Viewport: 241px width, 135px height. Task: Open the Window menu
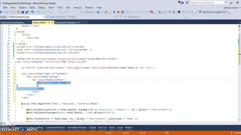[89, 7]
